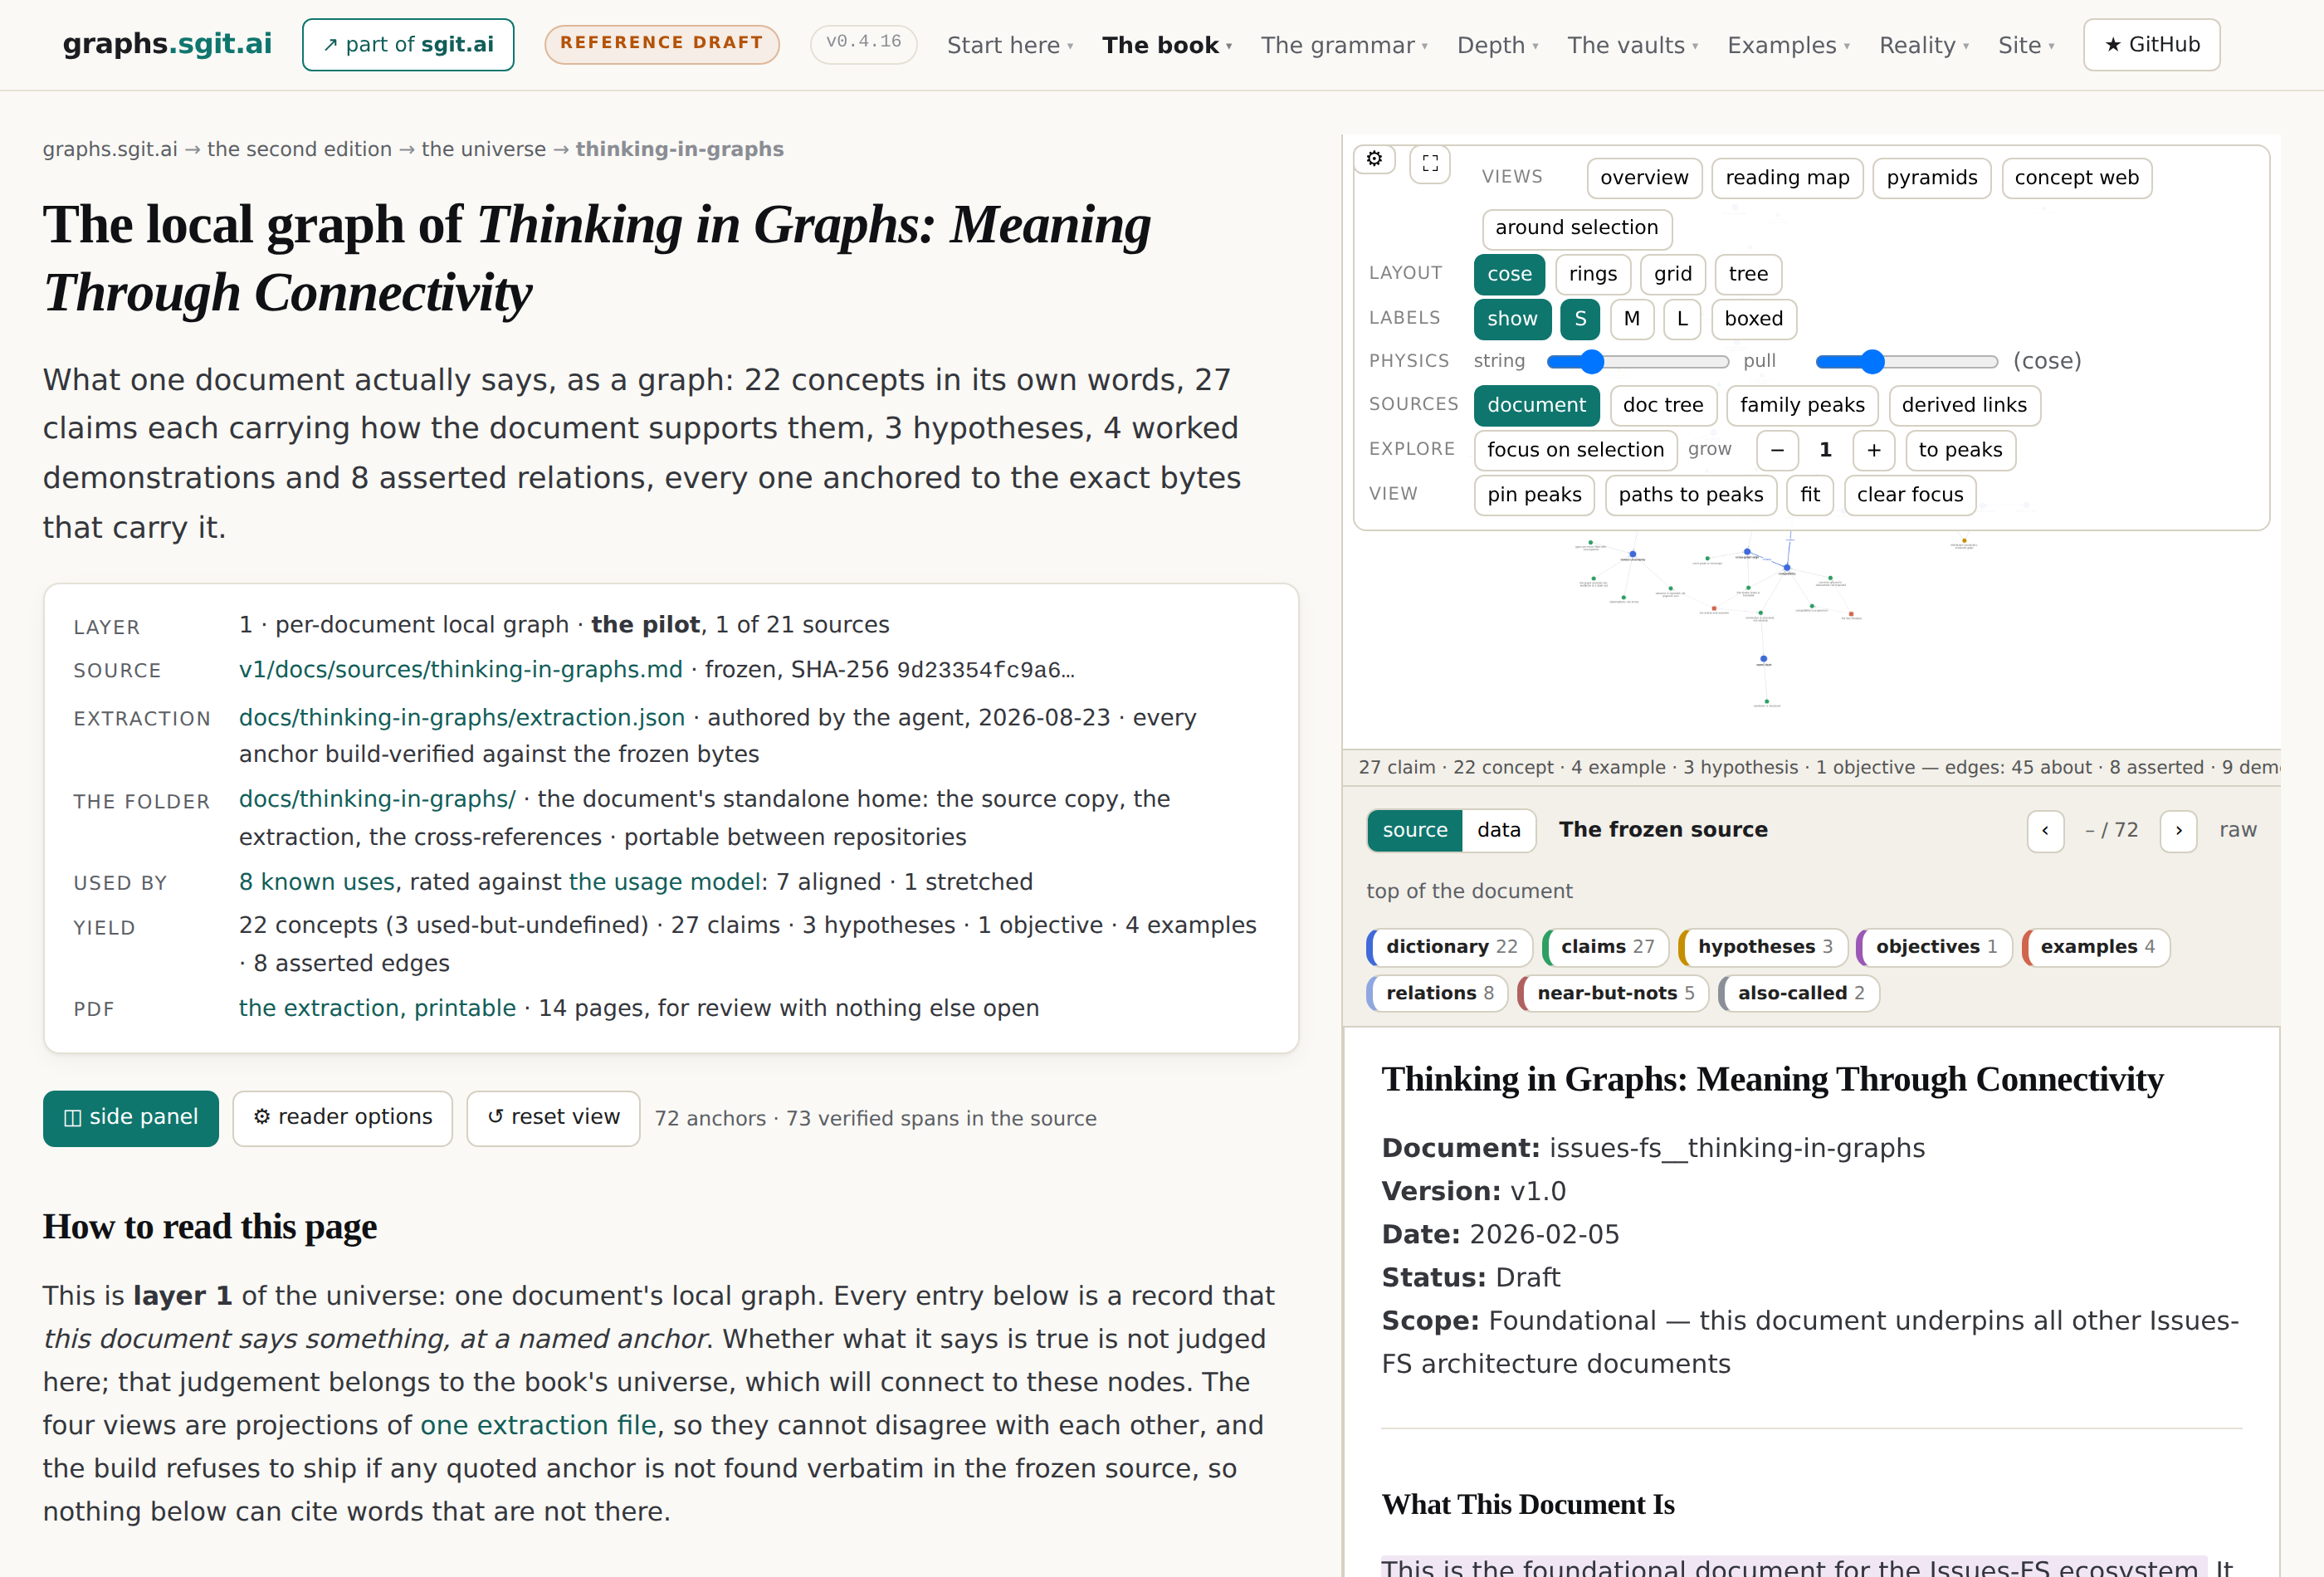Click pin peaks

click(x=1534, y=495)
